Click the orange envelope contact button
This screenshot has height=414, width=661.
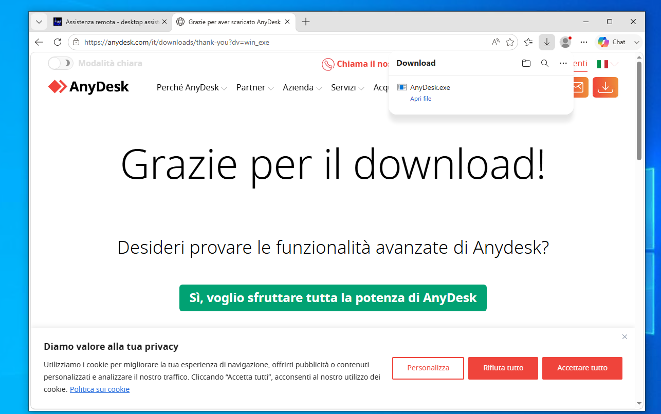click(580, 87)
